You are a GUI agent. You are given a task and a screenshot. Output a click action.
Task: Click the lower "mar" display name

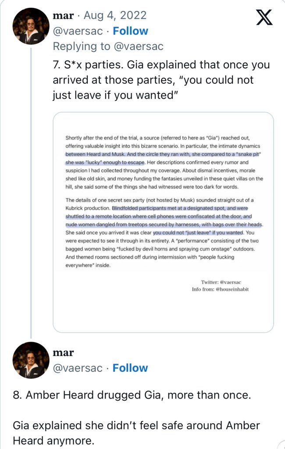click(x=63, y=353)
